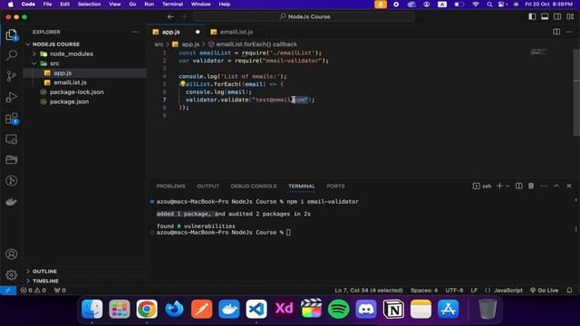580x326 pixels.
Task: Open Explorer panel more actions ellipsis
Action: pos(135,32)
